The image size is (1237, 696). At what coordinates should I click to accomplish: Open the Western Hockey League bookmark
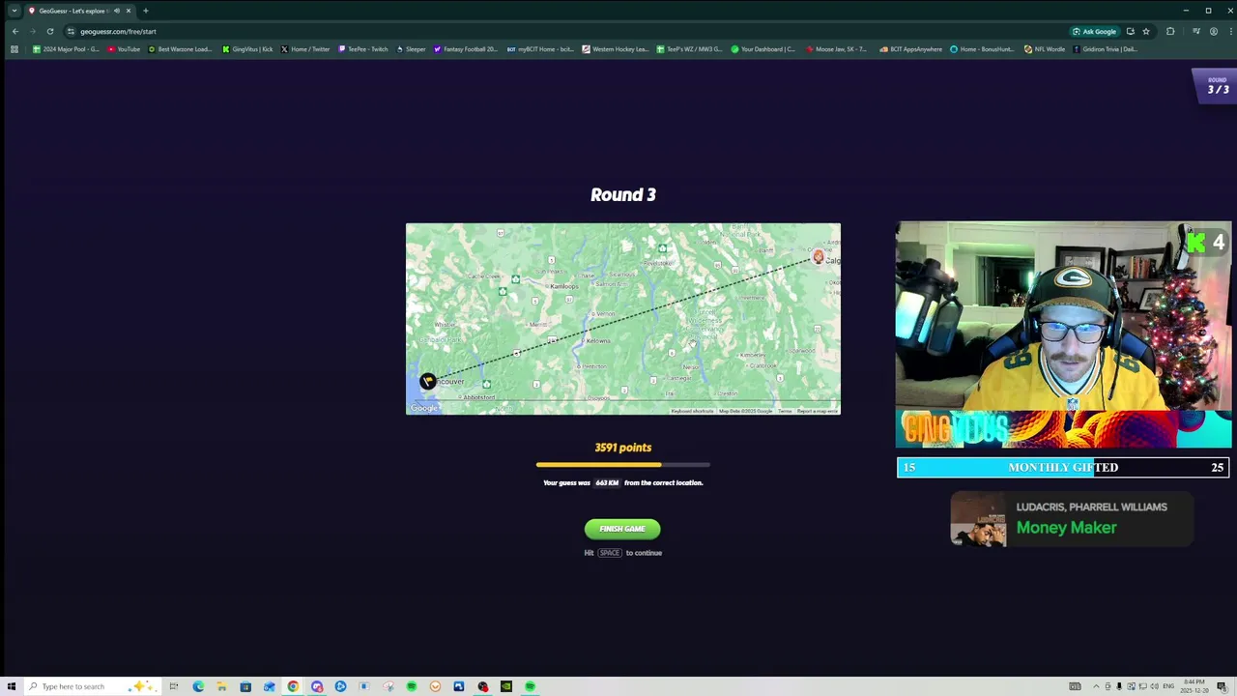click(x=615, y=49)
